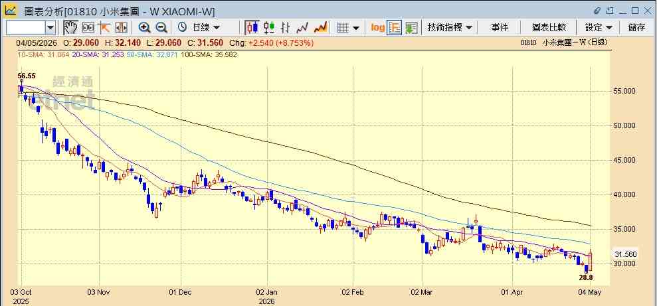Click the binoculars view tool icon
This screenshot has width=657, height=306.
(88, 28)
